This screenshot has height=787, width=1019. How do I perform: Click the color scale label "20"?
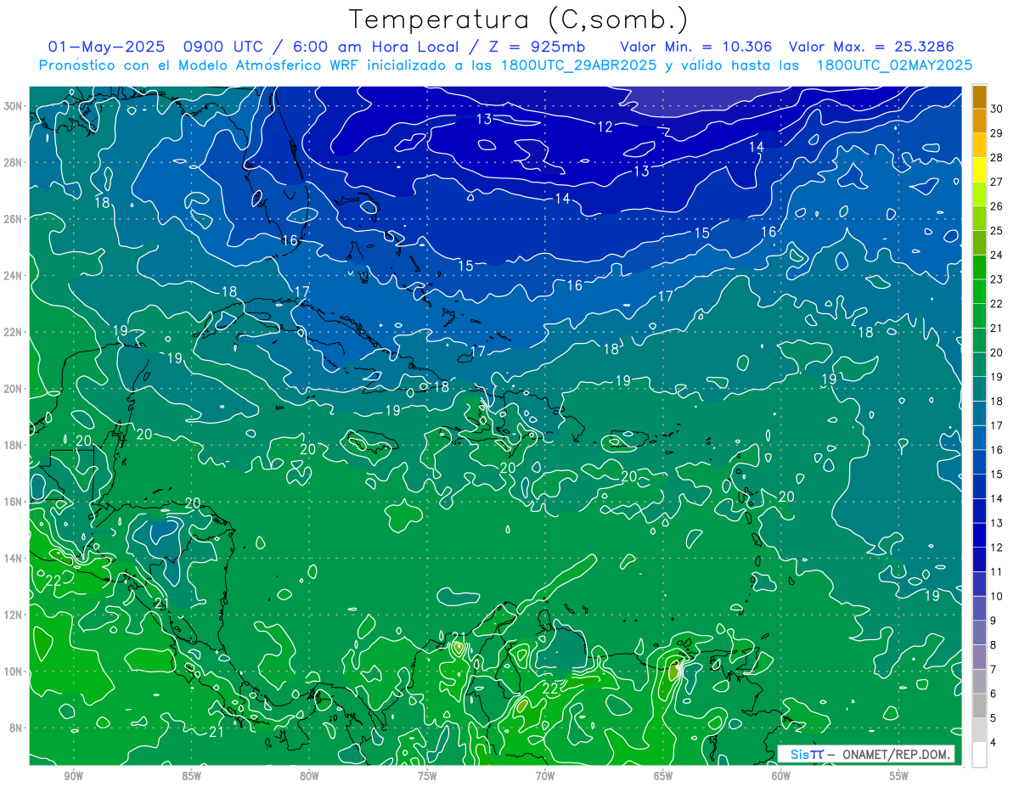tap(996, 352)
